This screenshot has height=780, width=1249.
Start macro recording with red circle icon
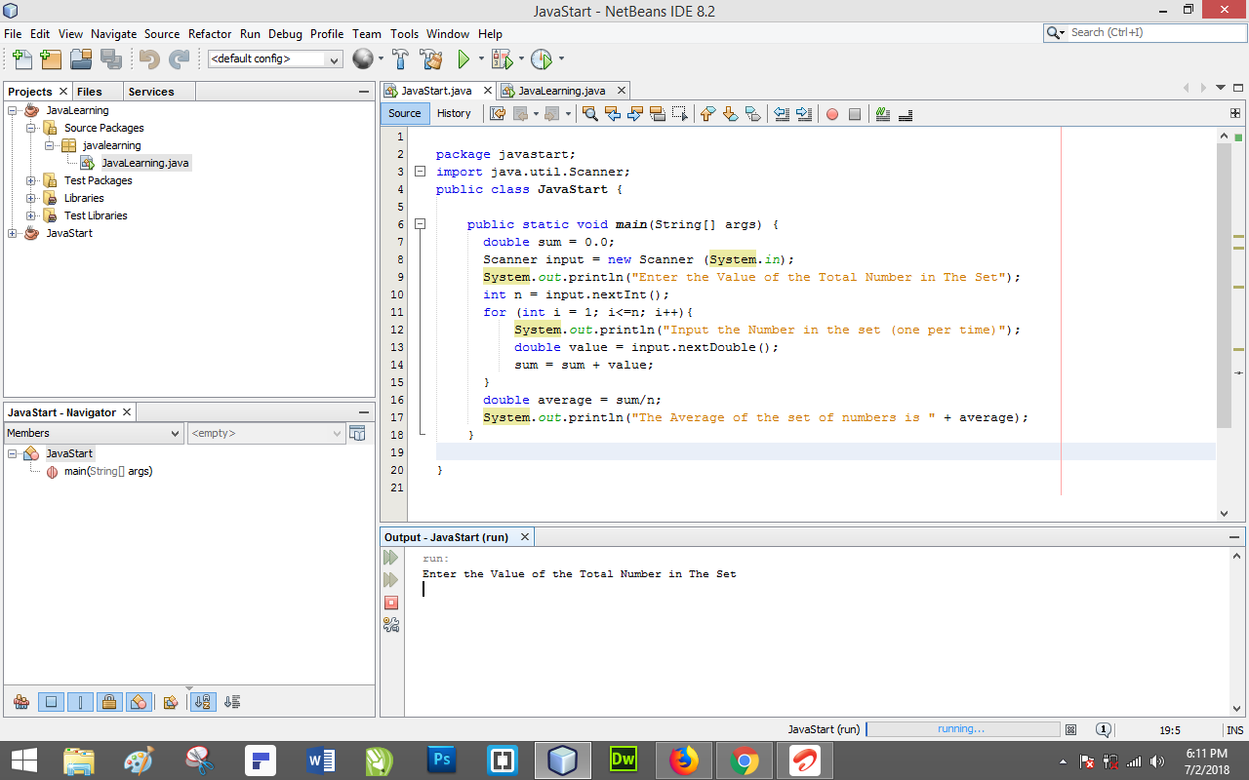point(832,114)
